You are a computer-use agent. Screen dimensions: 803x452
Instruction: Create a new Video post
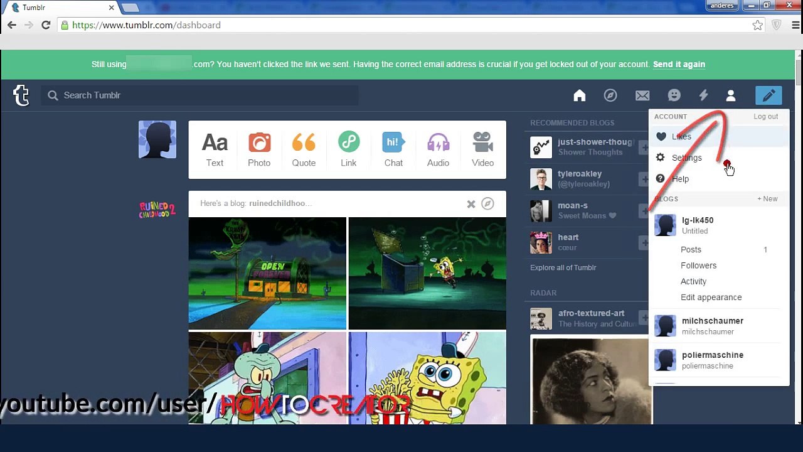(x=482, y=150)
